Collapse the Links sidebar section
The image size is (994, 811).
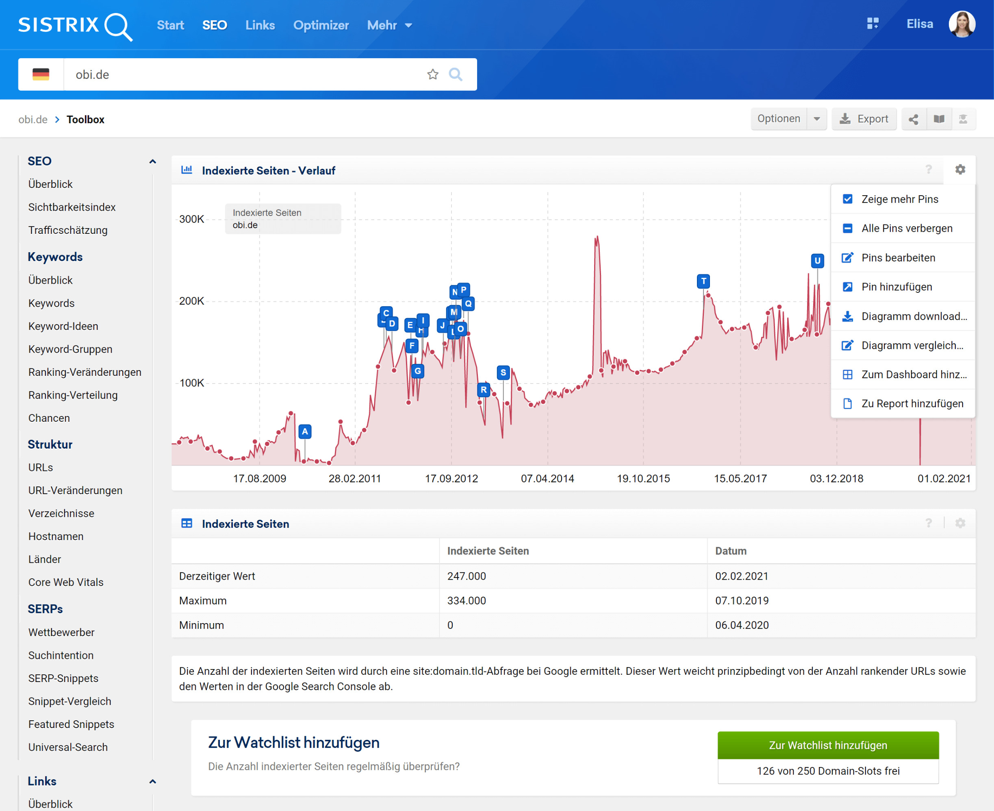152,781
